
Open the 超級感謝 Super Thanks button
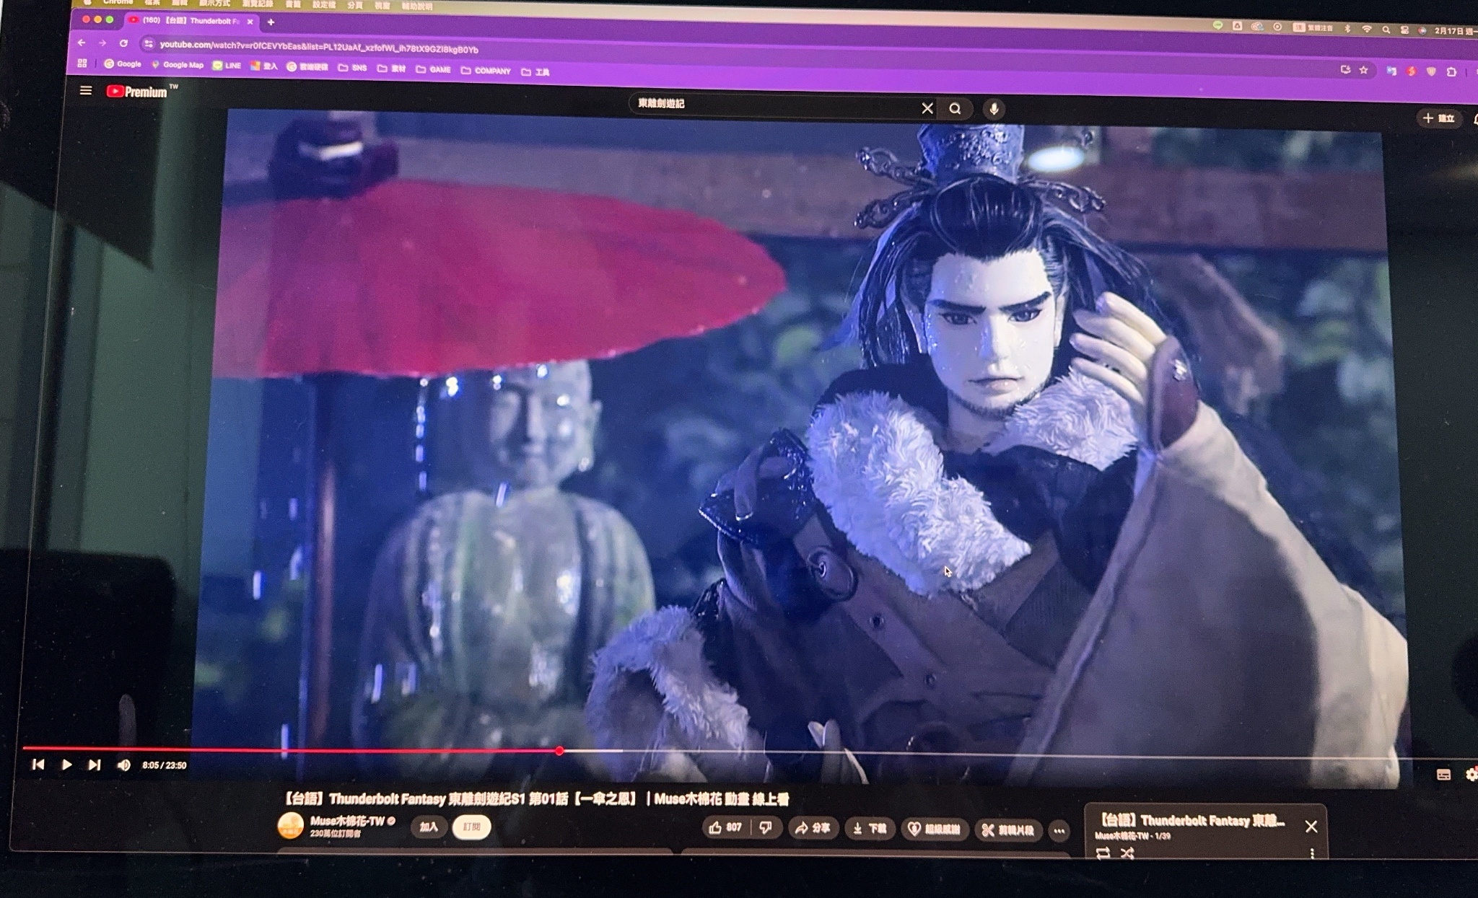click(934, 829)
